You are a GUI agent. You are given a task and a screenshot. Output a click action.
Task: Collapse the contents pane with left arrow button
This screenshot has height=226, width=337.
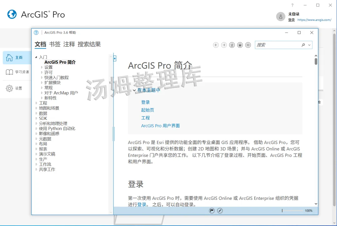click(x=115, y=58)
